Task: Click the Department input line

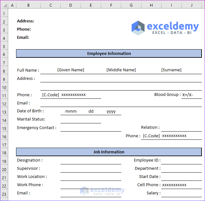Action: [x=181, y=168]
